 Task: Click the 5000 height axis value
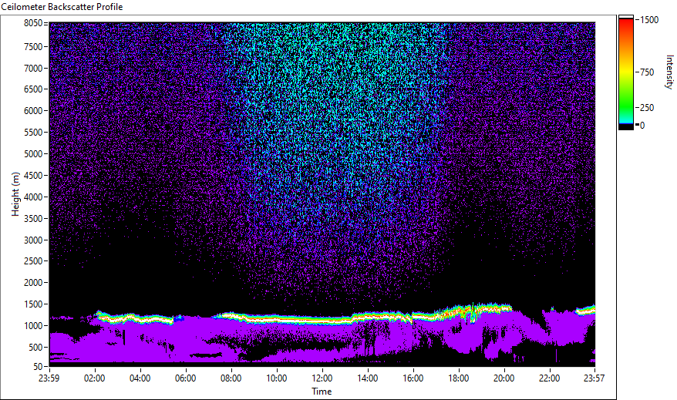pyautogui.click(x=33, y=154)
